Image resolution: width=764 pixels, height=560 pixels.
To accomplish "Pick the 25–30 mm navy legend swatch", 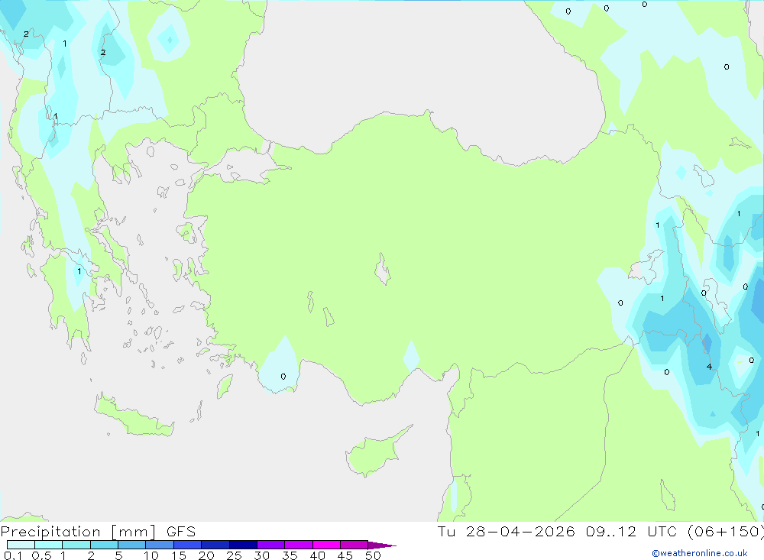I will pos(243,545).
